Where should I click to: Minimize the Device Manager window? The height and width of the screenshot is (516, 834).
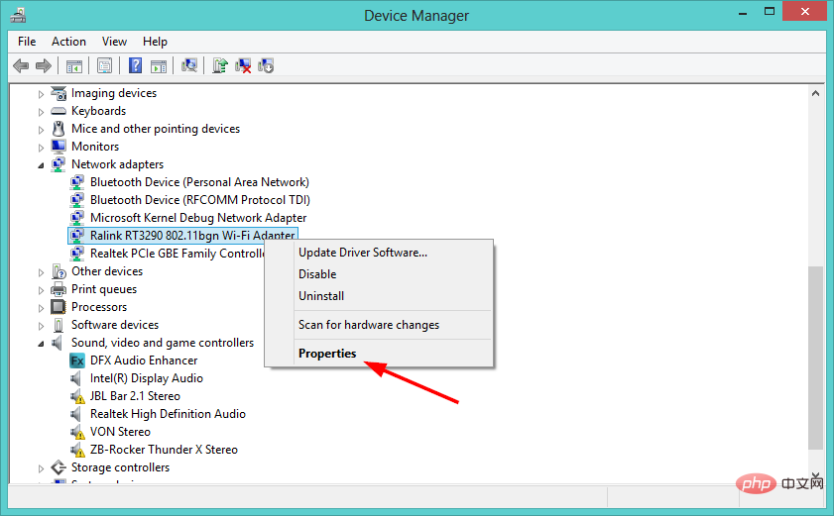(x=743, y=13)
